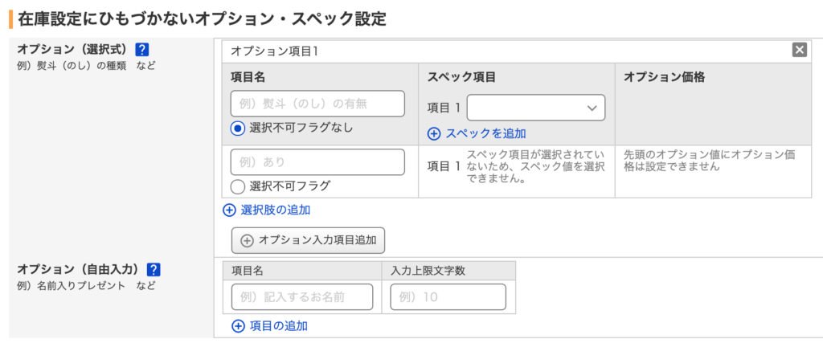Focus 入力上限文字数 field with 例）10
823x347 pixels.
click(x=448, y=297)
